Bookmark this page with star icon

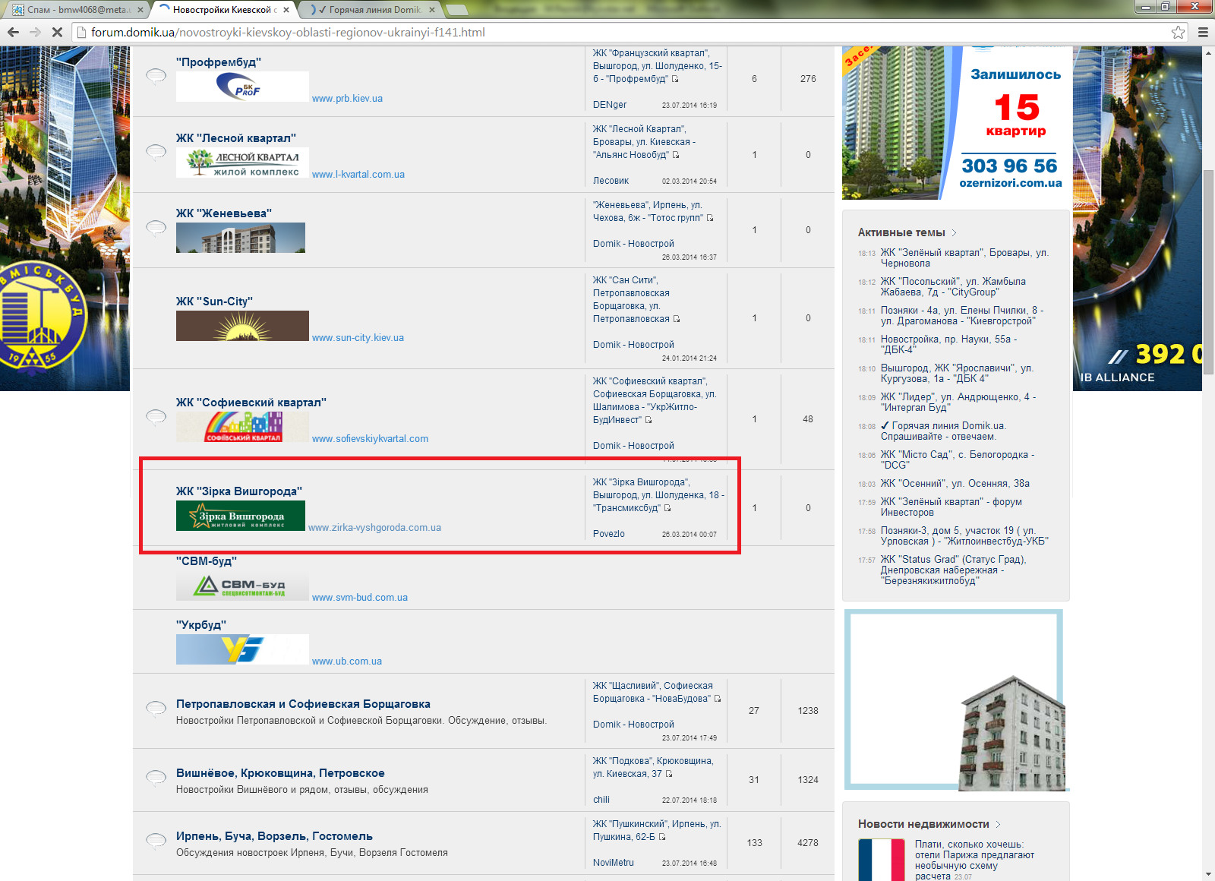(1178, 32)
